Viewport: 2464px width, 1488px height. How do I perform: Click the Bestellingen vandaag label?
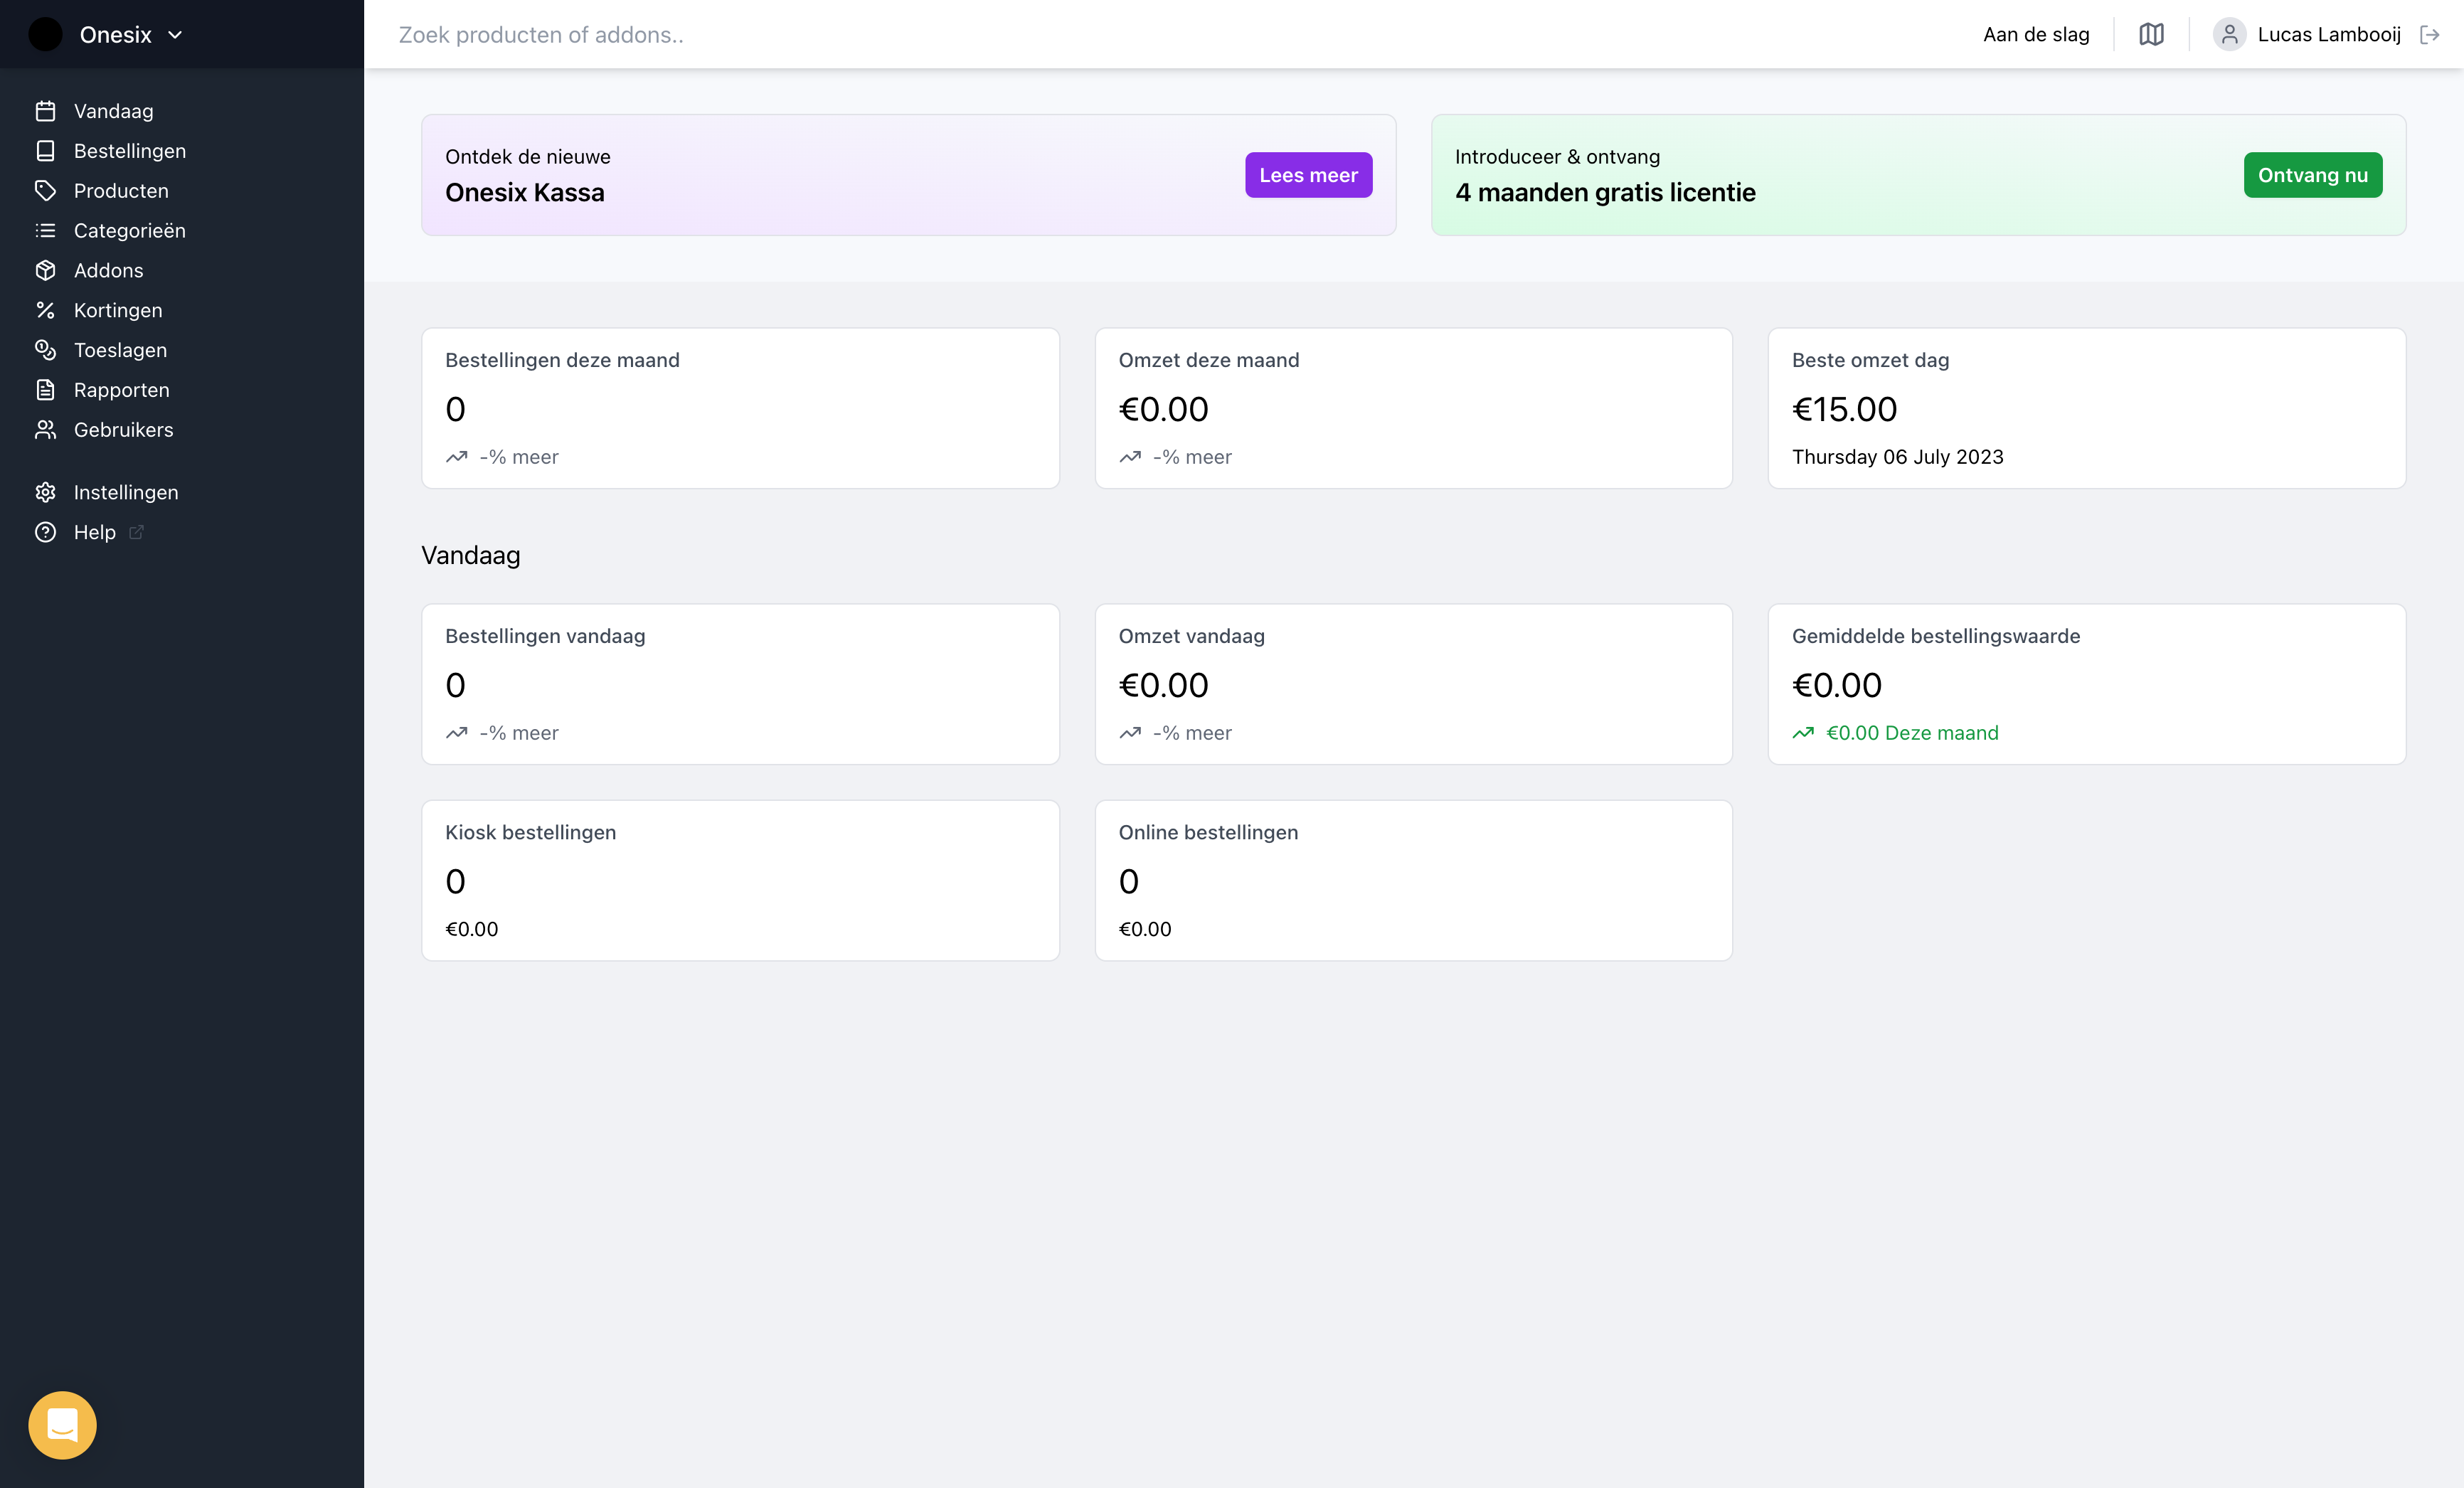pos(545,636)
